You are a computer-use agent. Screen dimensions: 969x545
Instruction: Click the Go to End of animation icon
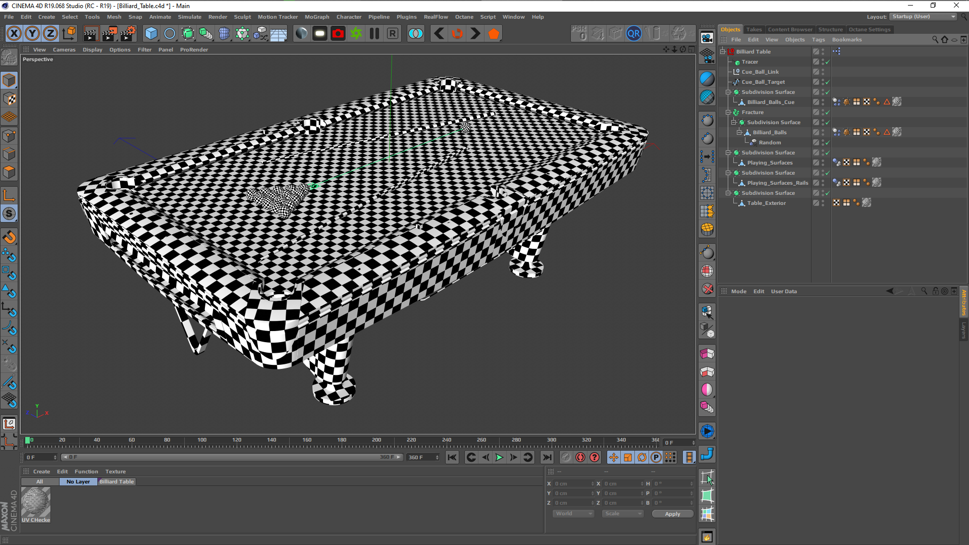click(x=547, y=457)
